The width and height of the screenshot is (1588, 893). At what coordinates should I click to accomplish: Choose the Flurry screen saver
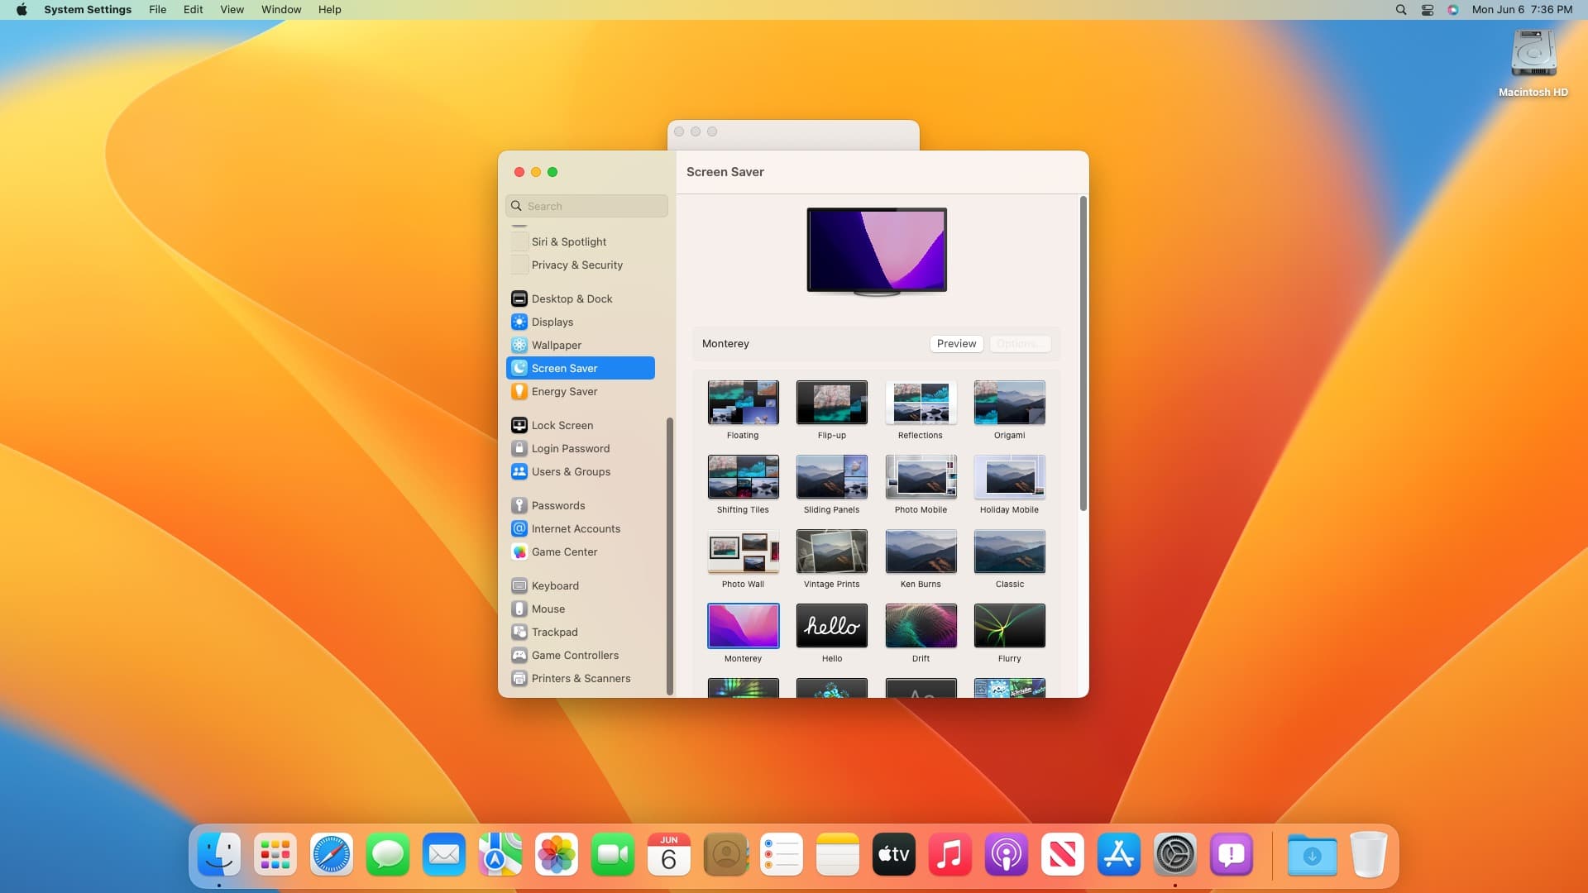point(1009,626)
